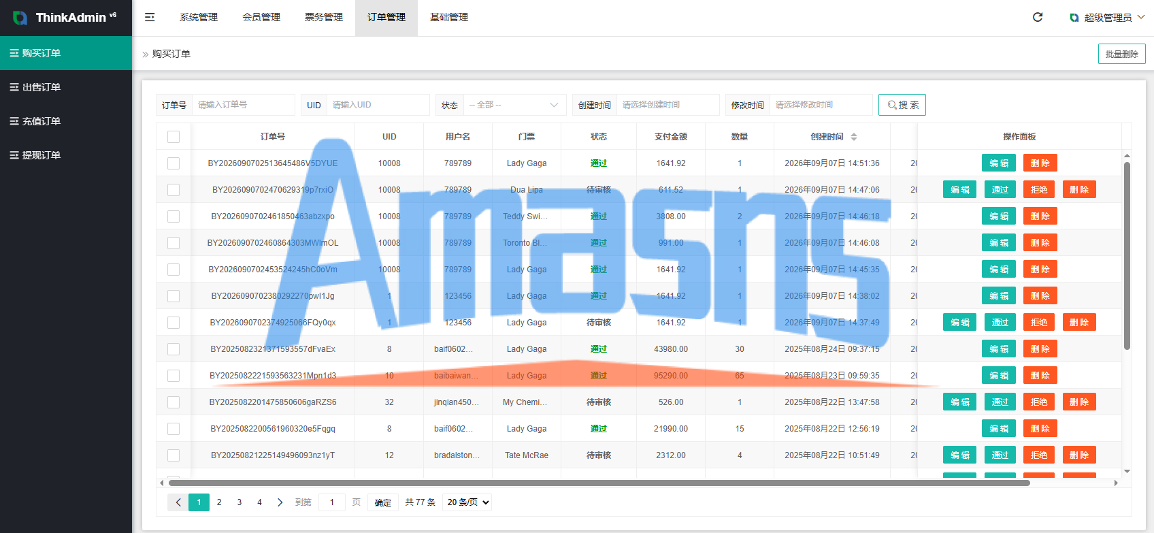1154x533 pixels.
Task: Click the 提现订单 sidebar menu icon
Action: coord(14,155)
